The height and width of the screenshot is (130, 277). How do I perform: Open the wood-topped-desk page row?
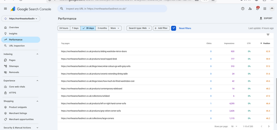pos(165,59)
